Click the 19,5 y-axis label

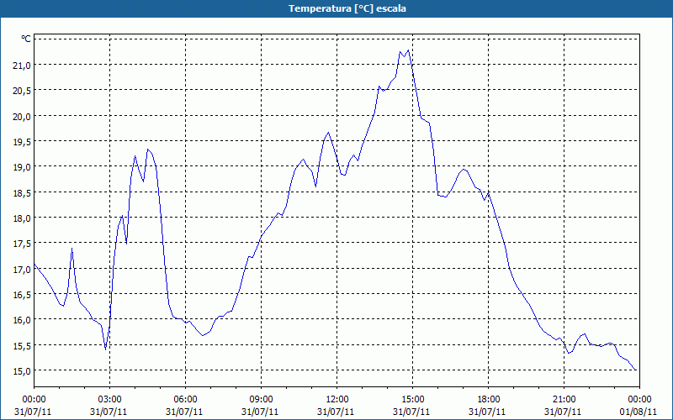[22, 141]
